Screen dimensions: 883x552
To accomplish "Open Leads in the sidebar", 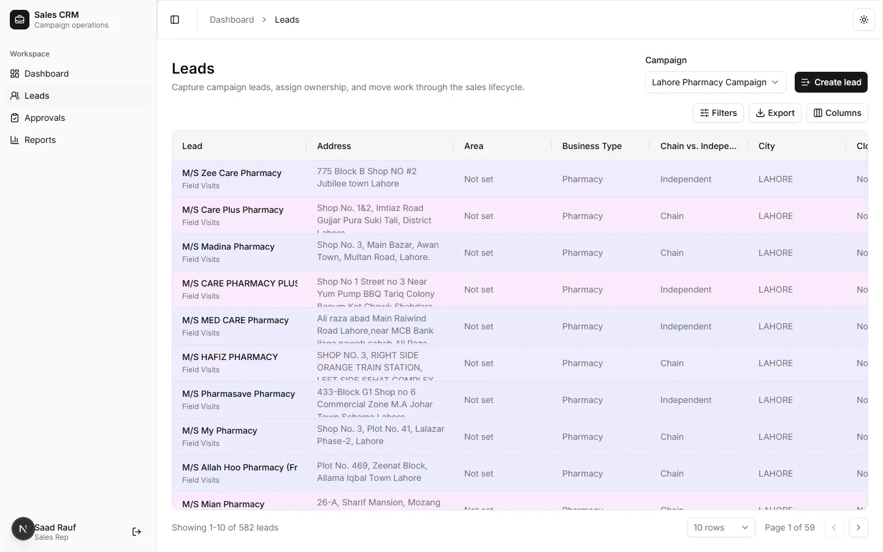I will point(78,96).
